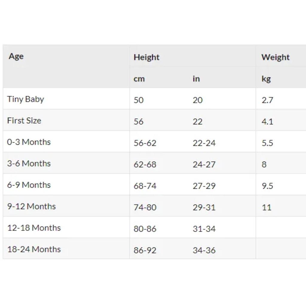Click the Height column header

(x=146, y=57)
